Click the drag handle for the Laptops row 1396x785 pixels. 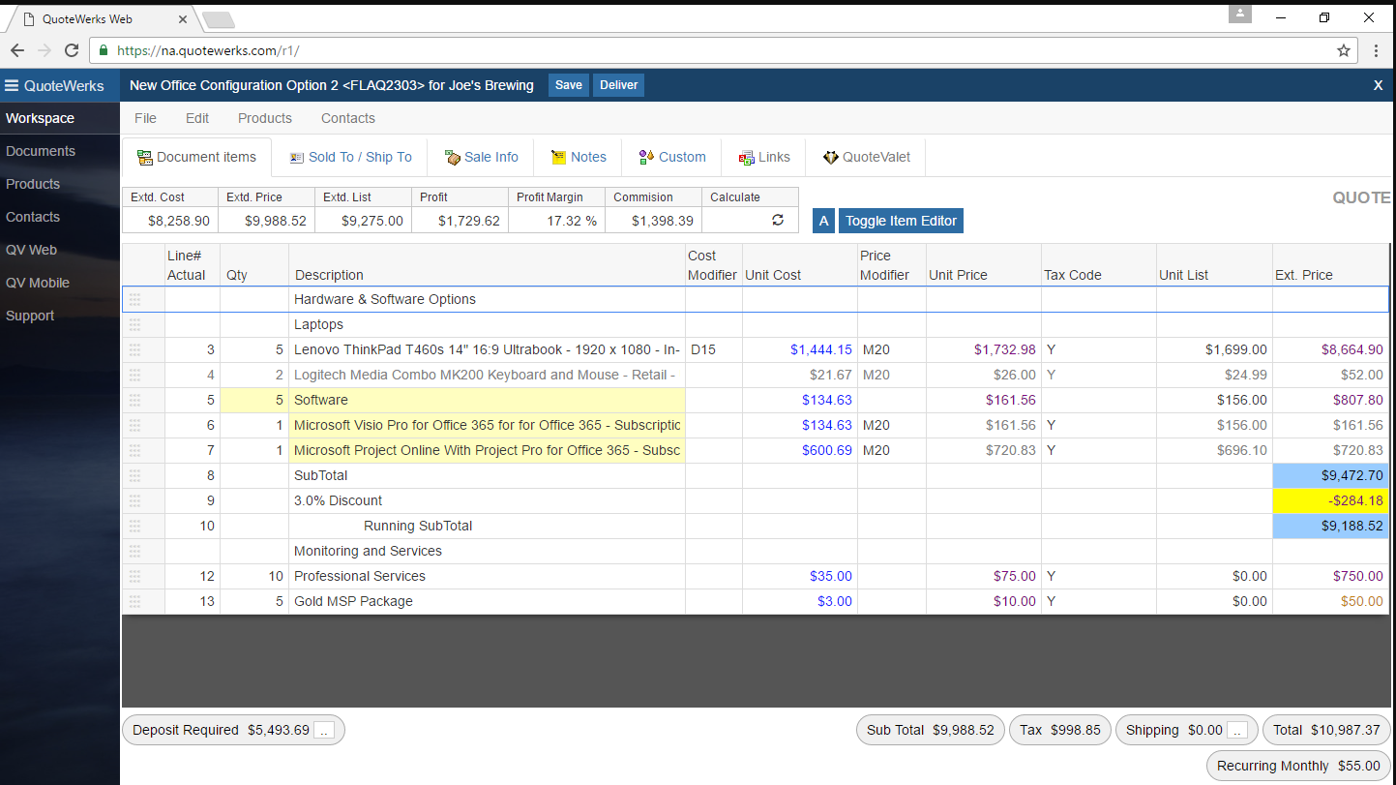point(134,324)
